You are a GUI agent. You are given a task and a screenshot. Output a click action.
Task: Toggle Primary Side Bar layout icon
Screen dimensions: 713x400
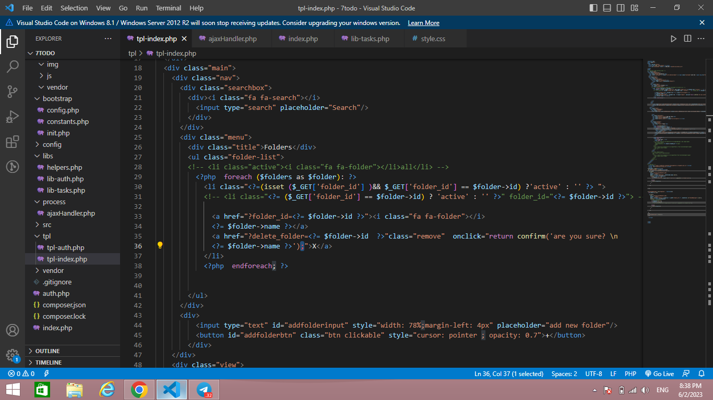pos(593,8)
